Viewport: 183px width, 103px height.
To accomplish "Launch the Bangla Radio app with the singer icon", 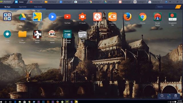I will [x=37, y=34].
